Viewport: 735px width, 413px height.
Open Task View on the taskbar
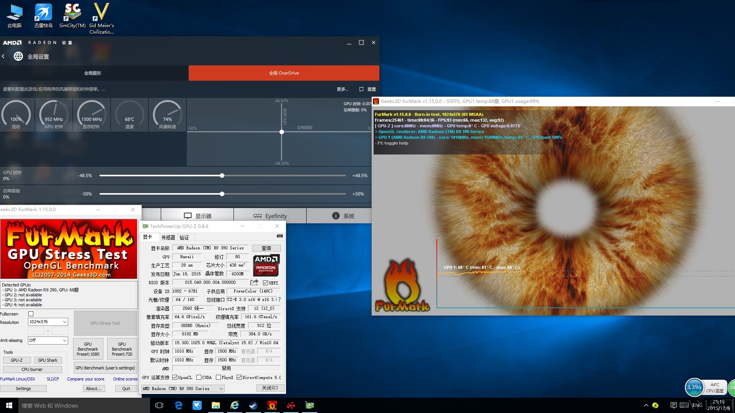click(x=159, y=405)
